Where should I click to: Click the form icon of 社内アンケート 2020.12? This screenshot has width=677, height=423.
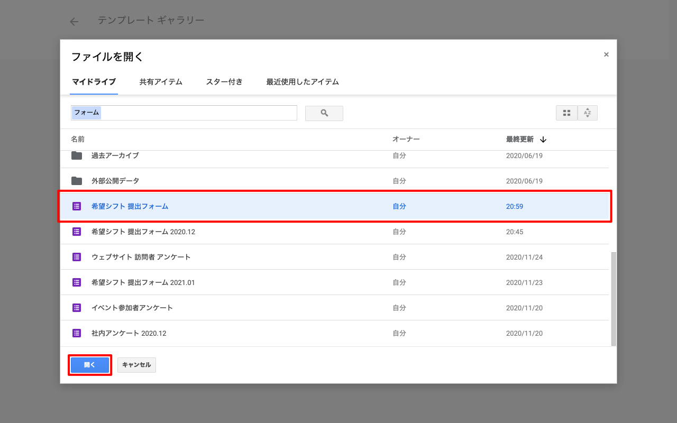77,333
